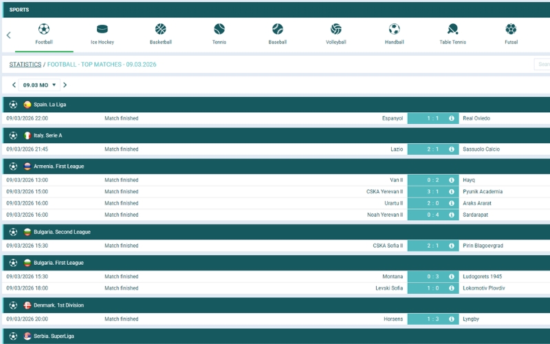The image size is (550, 344).
Task: Click Armenia flag icon in First League header
Action: pyautogui.click(x=27, y=166)
